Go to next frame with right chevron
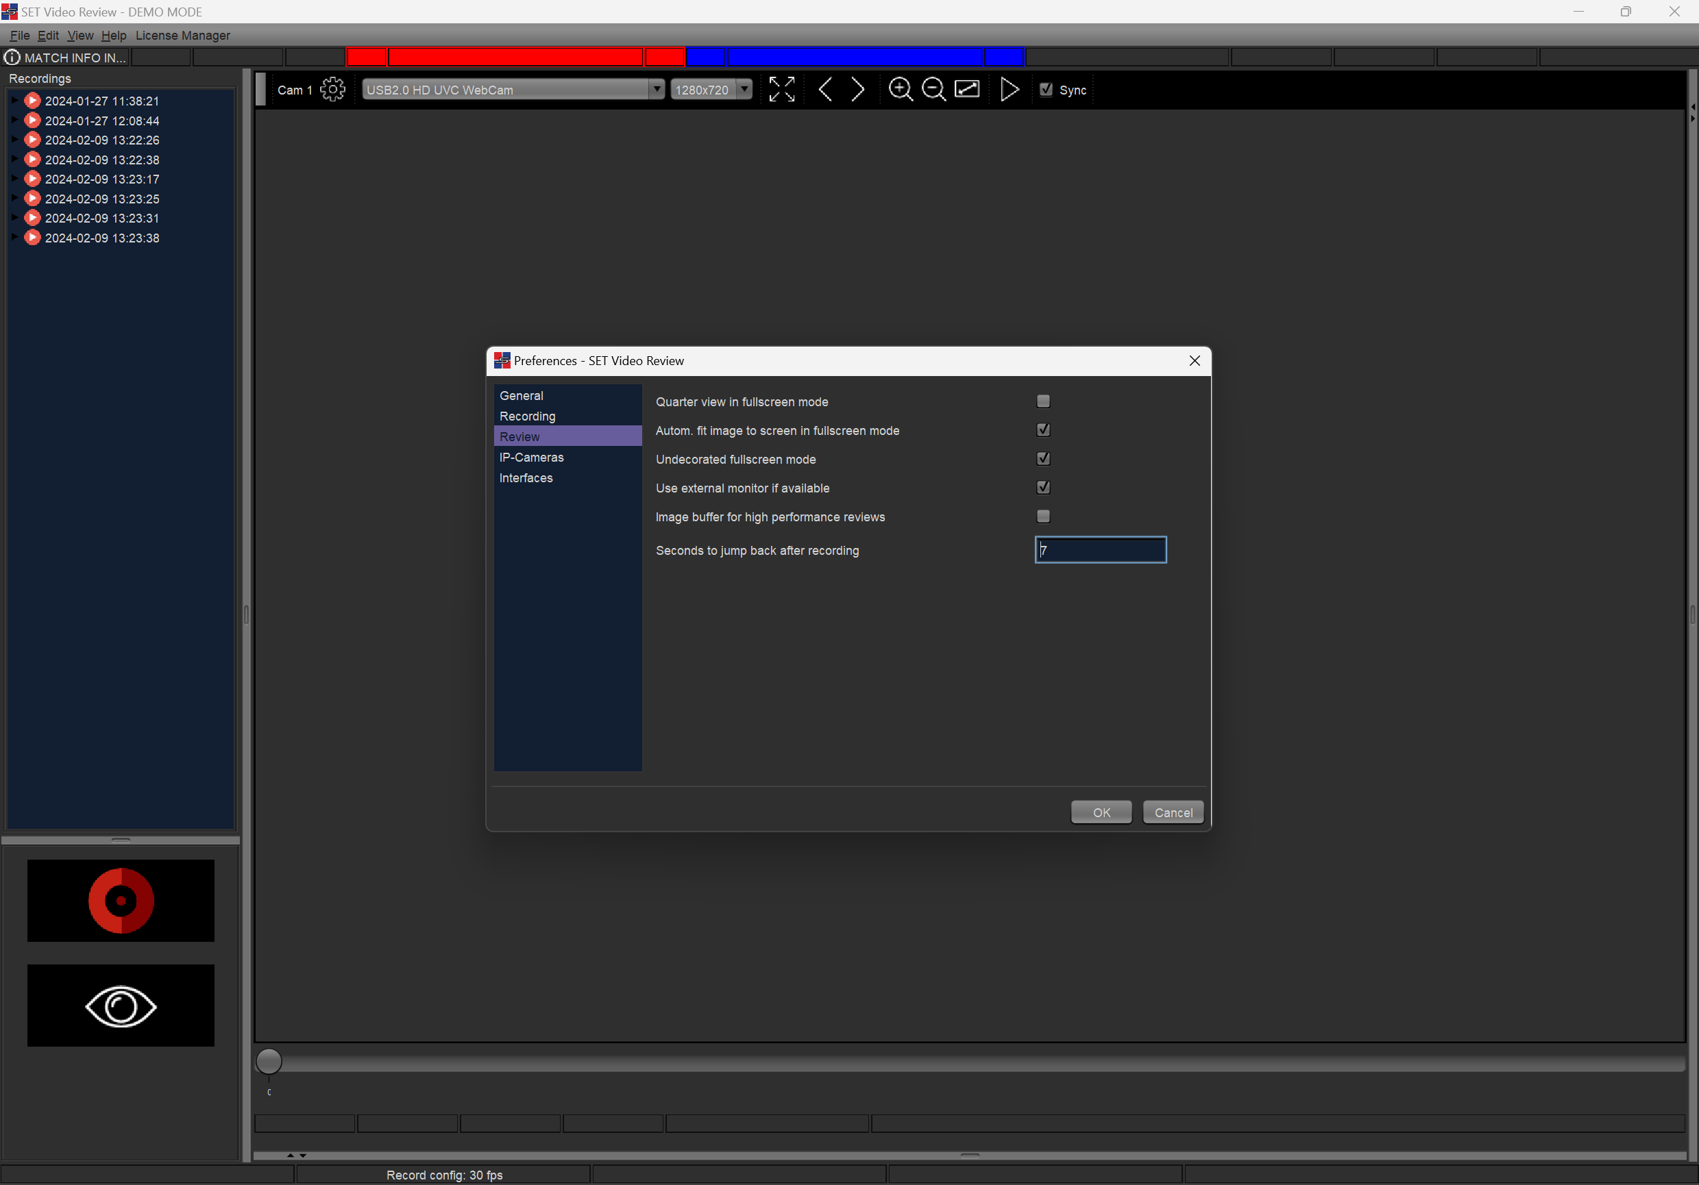The width and height of the screenshot is (1699, 1185). [857, 90]
